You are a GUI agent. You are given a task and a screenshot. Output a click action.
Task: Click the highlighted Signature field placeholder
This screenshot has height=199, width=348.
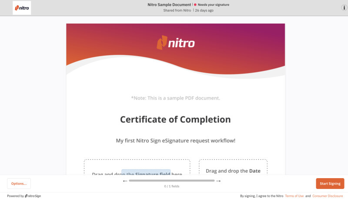(146, 173)
